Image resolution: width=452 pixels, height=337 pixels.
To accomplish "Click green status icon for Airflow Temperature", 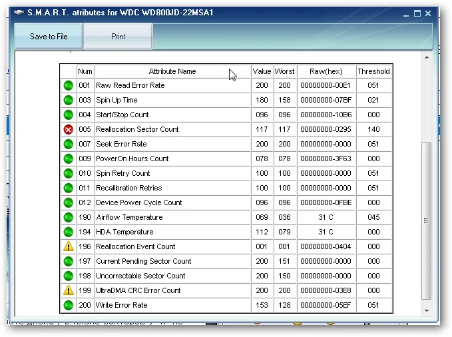I will 69,217.
